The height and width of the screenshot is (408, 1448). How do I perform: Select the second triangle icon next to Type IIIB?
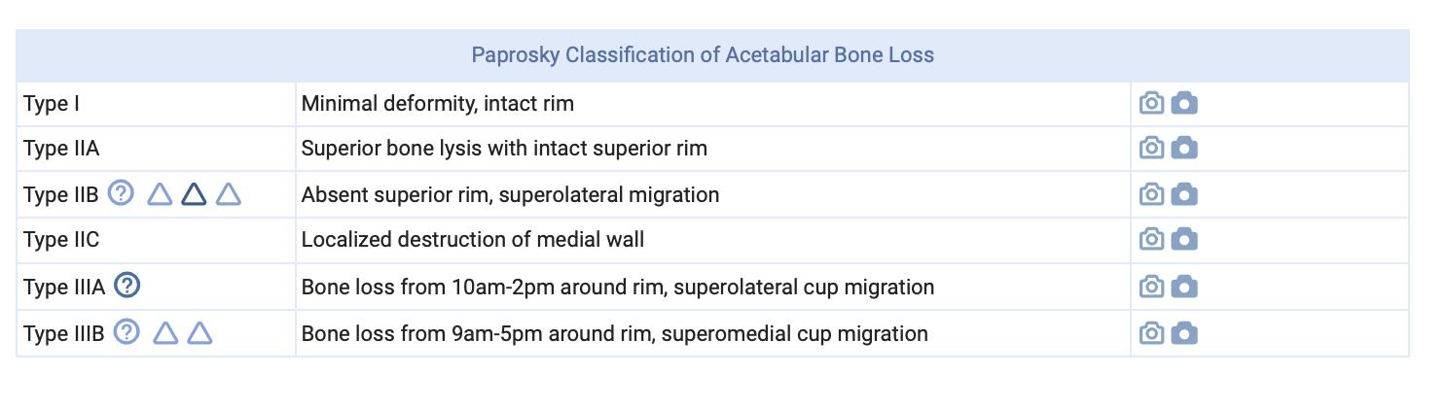(x=199, y=333)
